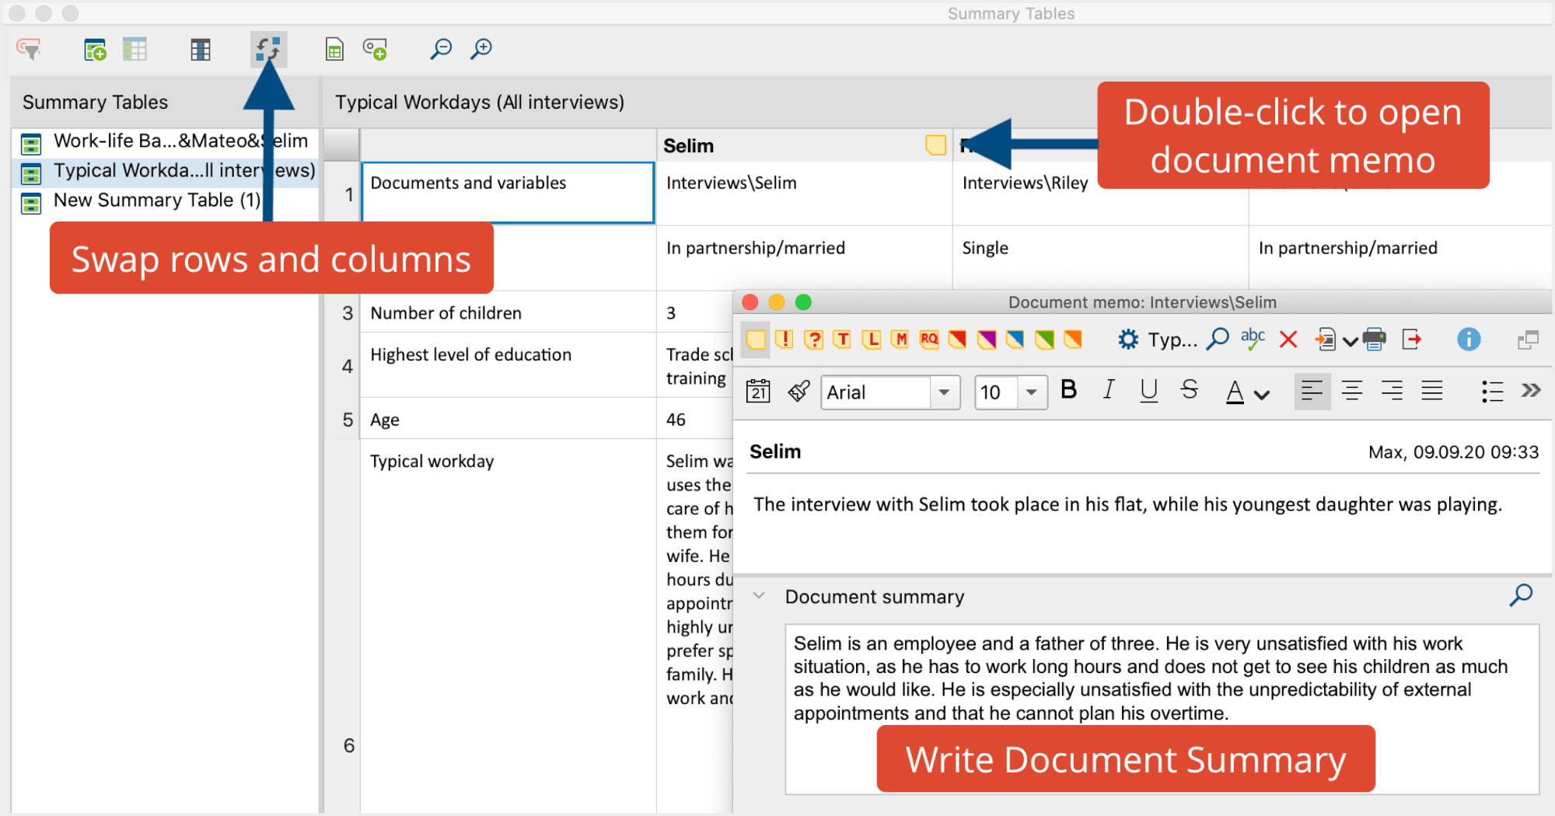The image size is (1555, 816).
Task: Open as Excel table icon
Action: coord(334,50)
